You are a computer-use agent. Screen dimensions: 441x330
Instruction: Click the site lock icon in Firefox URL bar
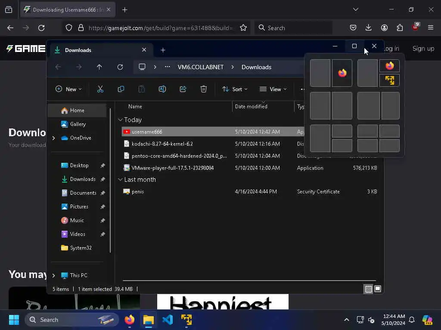pyautogui.click(x=81, y=28)
